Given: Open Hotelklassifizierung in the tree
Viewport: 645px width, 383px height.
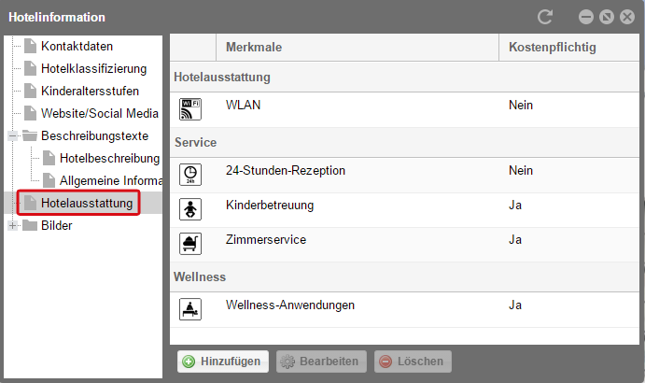Looking at the screenshot, I should 93,69.
